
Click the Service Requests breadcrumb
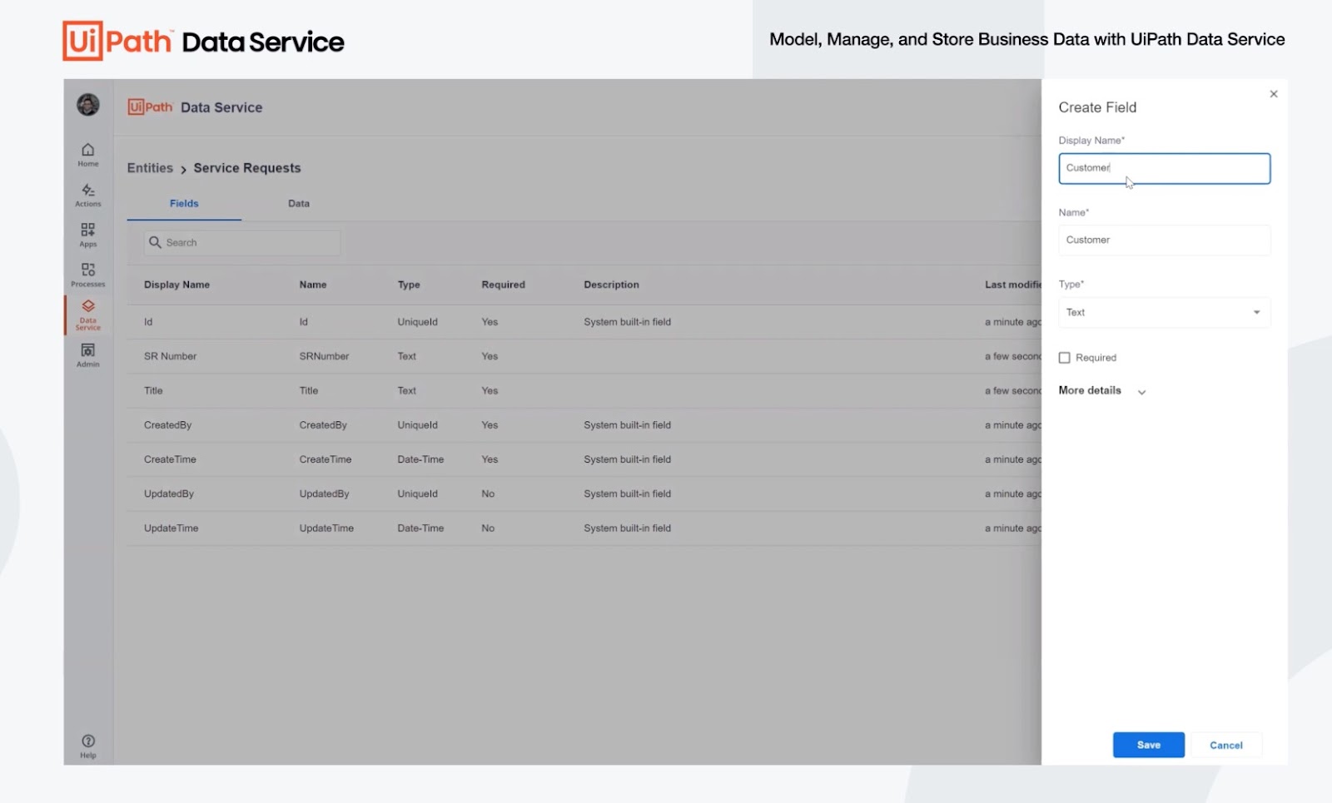(x=247, y=168)
